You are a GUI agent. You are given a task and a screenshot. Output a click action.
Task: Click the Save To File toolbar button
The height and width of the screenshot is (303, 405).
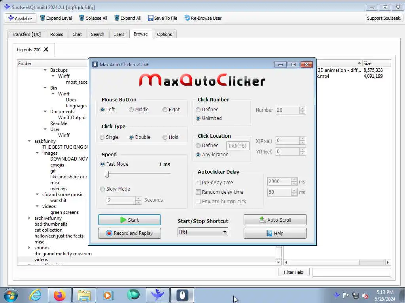pyautogui.click(x=163, y=18)
